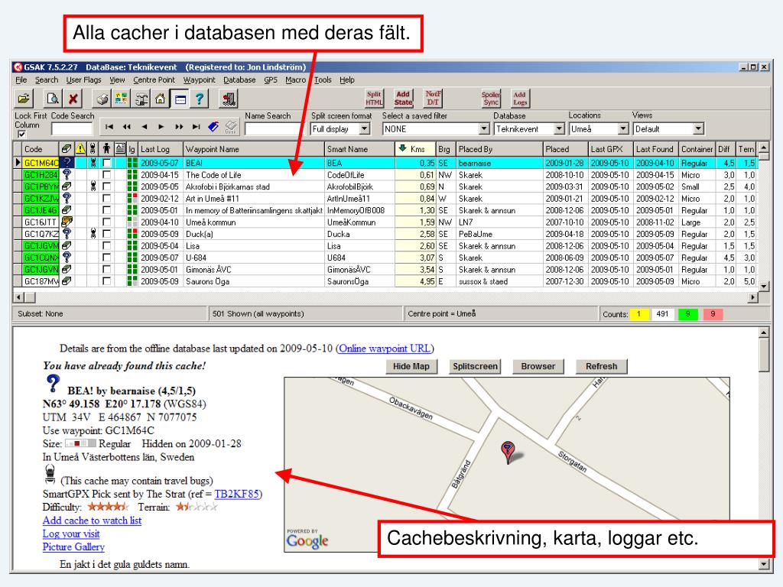Toggle the split screen window icon

click(180, 99)
